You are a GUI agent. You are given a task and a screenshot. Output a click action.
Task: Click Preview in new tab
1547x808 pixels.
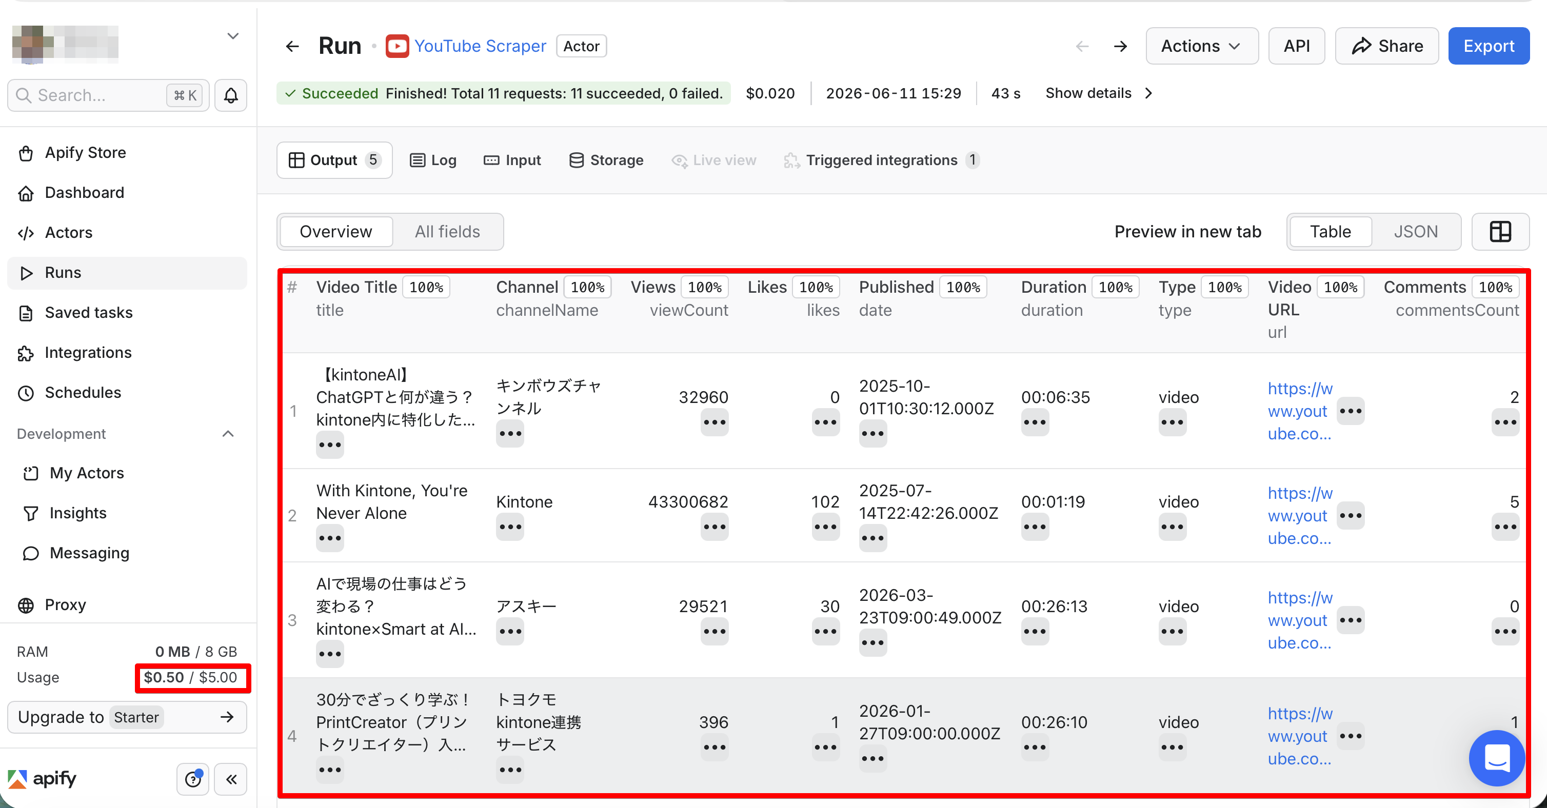point(1187,232)
